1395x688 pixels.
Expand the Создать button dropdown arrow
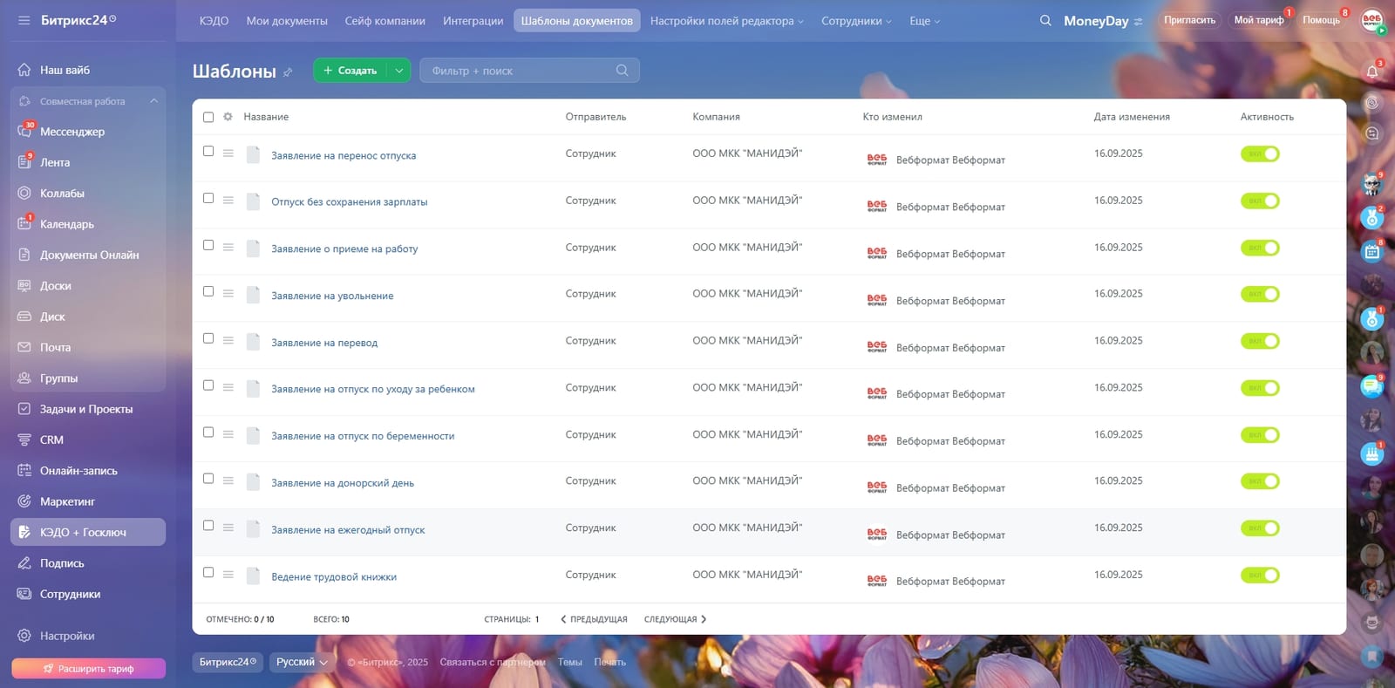coord(398,71)
